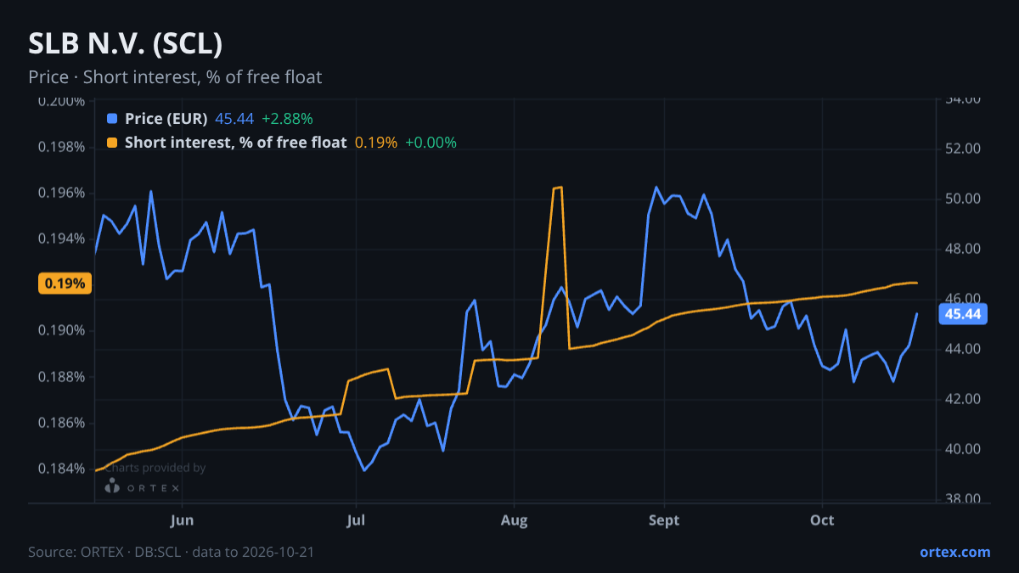The height and width of the screenshot is (573, 1019).
Task: Click the SLB N.V. (SCL) chart title
Action: [126, 43]
